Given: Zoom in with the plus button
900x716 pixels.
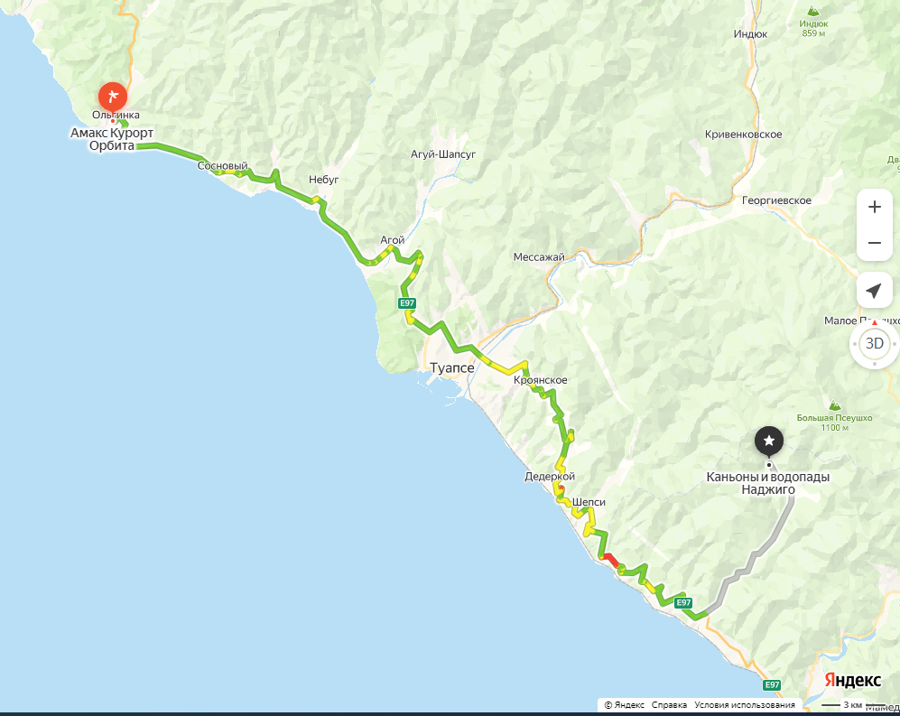Looking at the screenshot, I should (x=874, y=207).
